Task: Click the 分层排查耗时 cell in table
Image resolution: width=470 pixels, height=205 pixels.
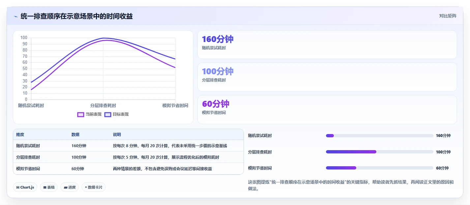Action: click(x=28, y=157)
